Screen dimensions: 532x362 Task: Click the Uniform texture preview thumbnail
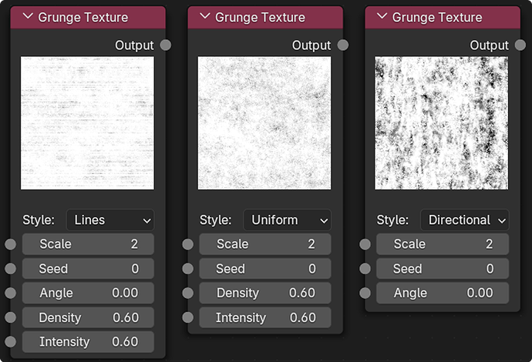click(264, 123)
